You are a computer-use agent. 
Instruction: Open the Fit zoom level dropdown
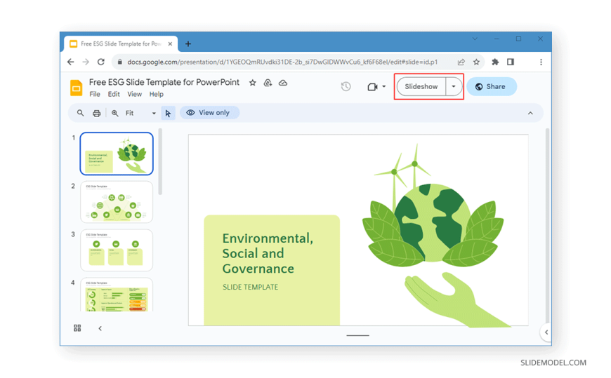tap(140, 114)
